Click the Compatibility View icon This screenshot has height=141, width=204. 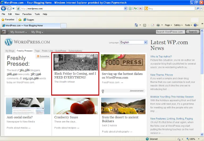tap(130, 8)
